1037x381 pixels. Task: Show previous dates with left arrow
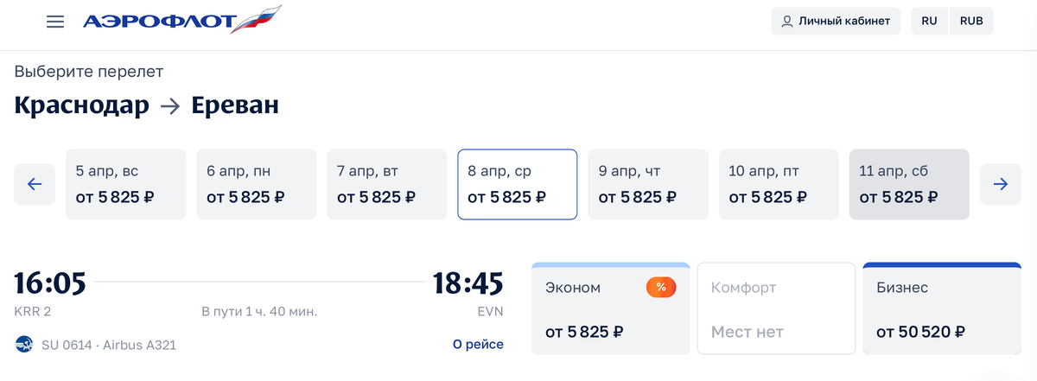[35, 184]
